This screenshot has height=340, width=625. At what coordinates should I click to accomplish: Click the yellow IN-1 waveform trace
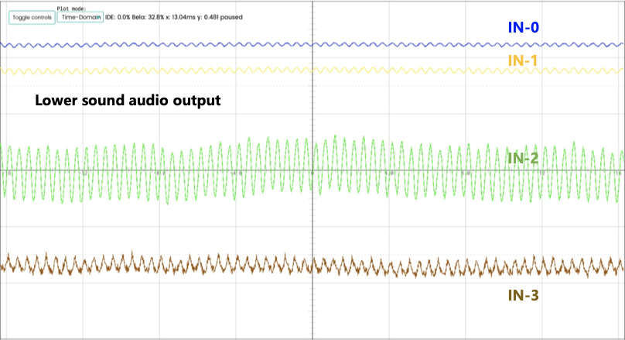coord(155,70)
